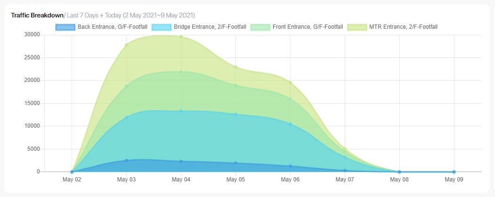Select Back Entrance data point on May 09
The width and height of the screenshot is (495, 197).
click(454, 172)
